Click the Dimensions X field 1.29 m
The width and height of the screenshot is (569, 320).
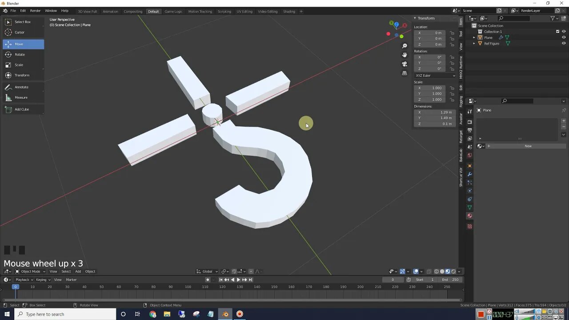(x=435, y=112)
